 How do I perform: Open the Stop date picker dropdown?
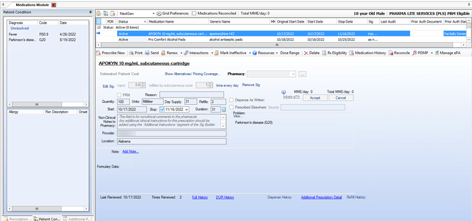tap(187, 110)
